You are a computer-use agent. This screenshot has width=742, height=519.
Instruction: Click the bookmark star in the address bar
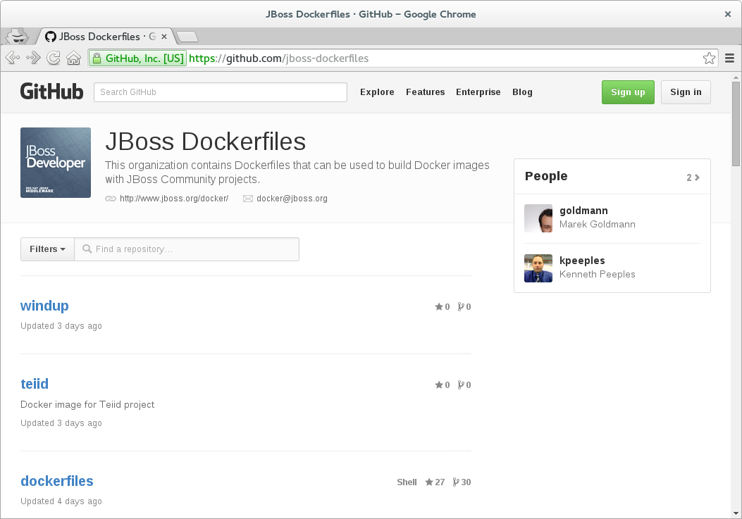click(709, 58)
